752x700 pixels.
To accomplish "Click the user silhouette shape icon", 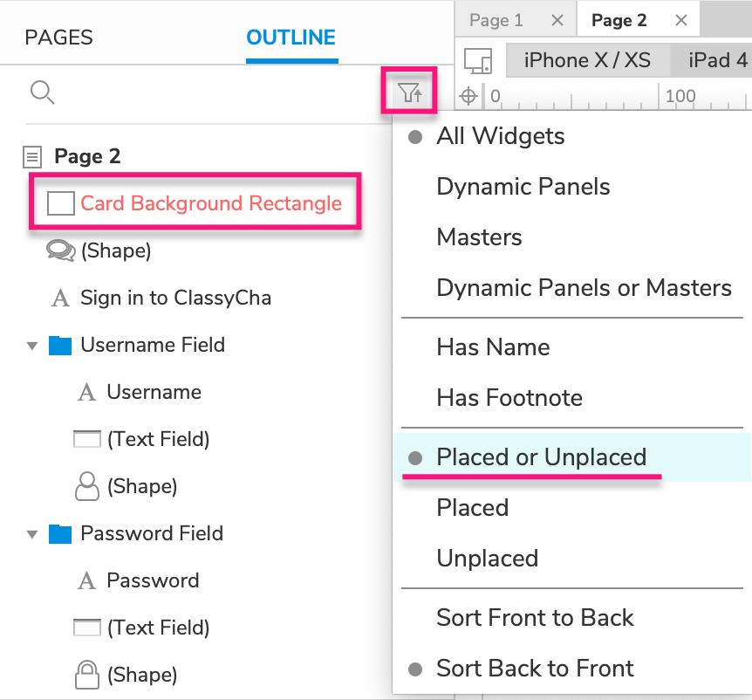I will tap(86, 486).
